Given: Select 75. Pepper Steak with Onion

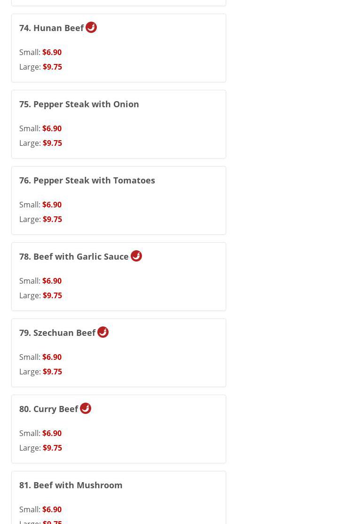Looking at the screenshot, I should (x=79, y=104).
